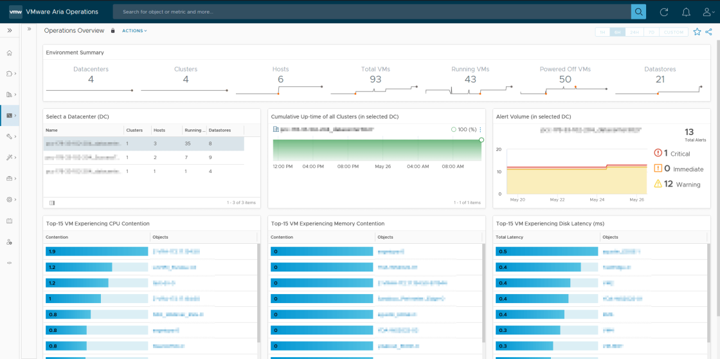Sort datacenter table by Hosts column header
This screenshot has width=720, height=359.
click(x=159, y=130)
